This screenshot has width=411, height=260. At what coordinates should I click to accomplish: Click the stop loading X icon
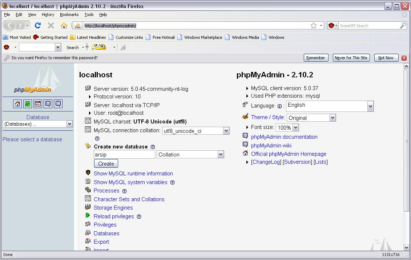51,25
